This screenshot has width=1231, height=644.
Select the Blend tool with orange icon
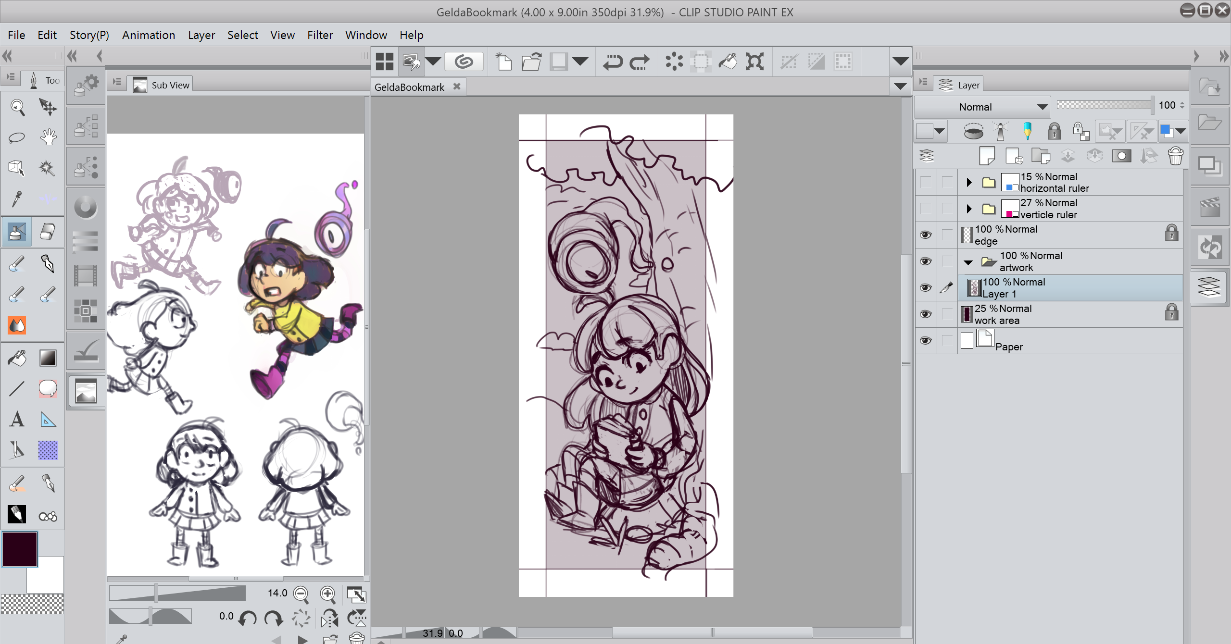(x=17, y=325)
